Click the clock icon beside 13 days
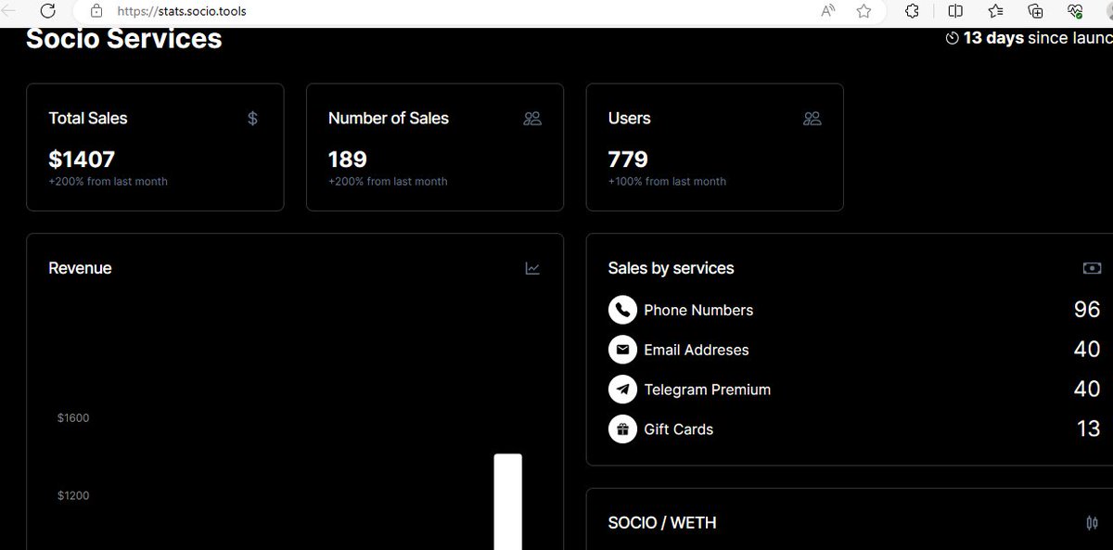 953,39
